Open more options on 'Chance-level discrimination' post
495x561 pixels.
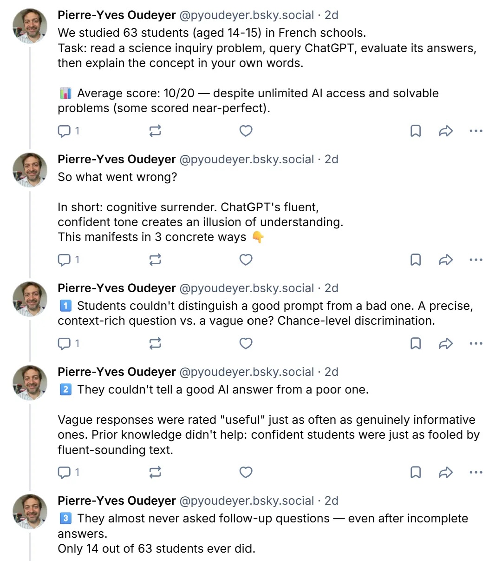coord(476,343)
